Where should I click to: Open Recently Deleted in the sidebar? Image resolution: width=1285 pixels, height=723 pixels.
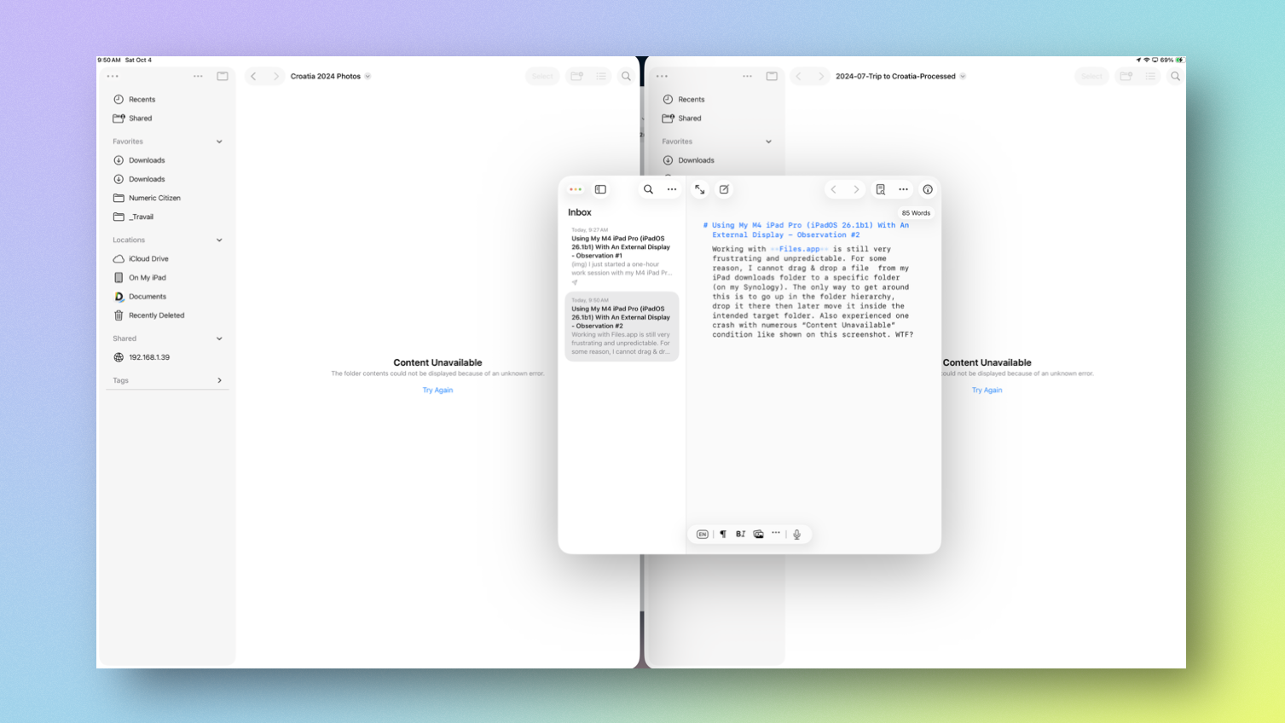(156, 315)
